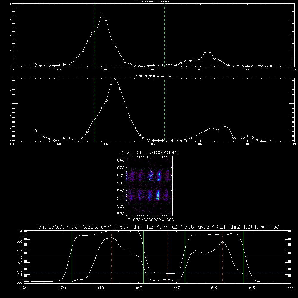This screenshot has width=298, height=298.
Task: Click the left green dashed line in the dawn plot
Action: click(x=95, y=35)
